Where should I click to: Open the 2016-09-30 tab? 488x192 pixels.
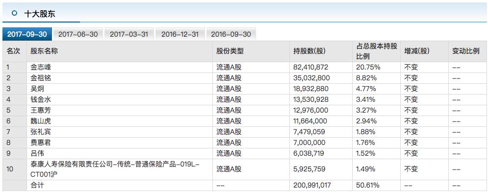[231, 34]
